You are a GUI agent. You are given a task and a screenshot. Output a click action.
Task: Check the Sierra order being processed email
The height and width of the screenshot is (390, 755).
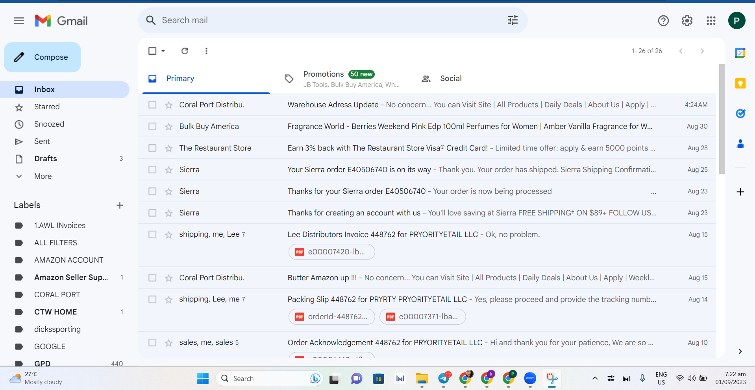(152, 191)
